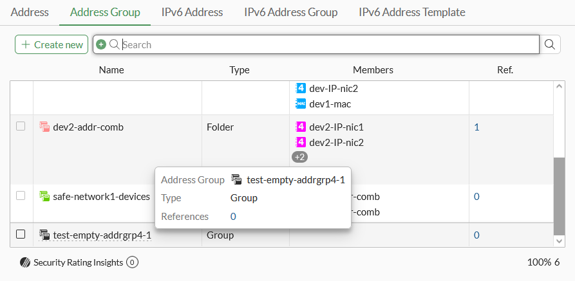Click the safe-network1-devices green group icon
Screen dimensions: 575x281
pyautogui.click(x=44, y=196)
